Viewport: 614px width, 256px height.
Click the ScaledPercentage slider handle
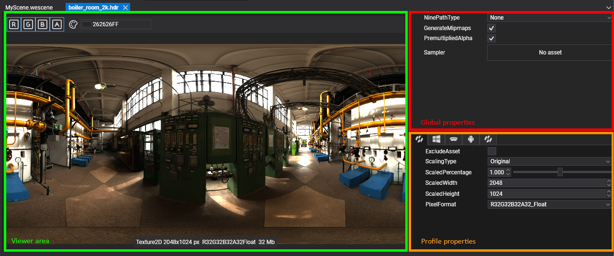click(x=559, y=172)
